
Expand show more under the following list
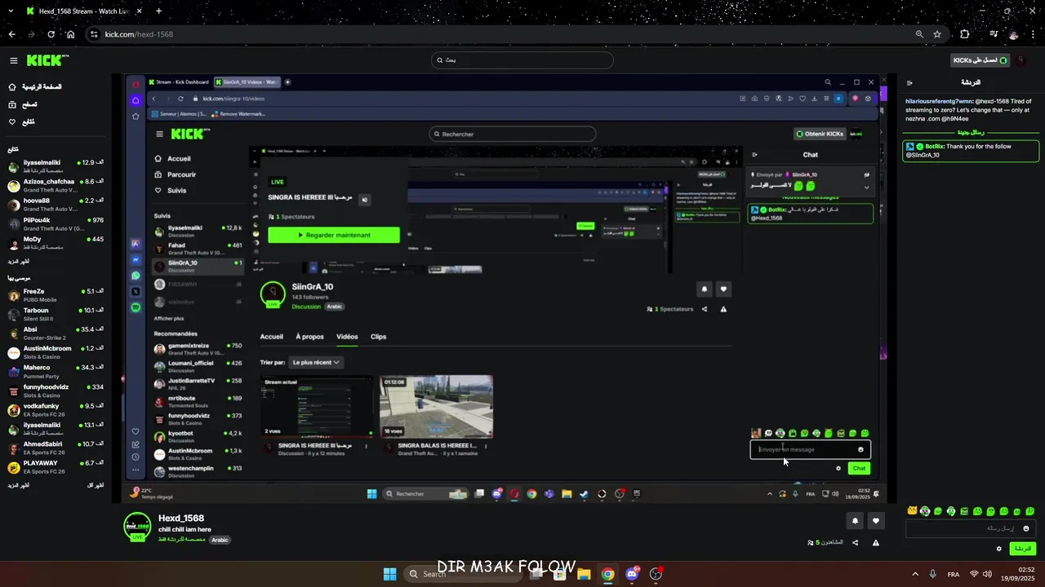pos(19,262)
